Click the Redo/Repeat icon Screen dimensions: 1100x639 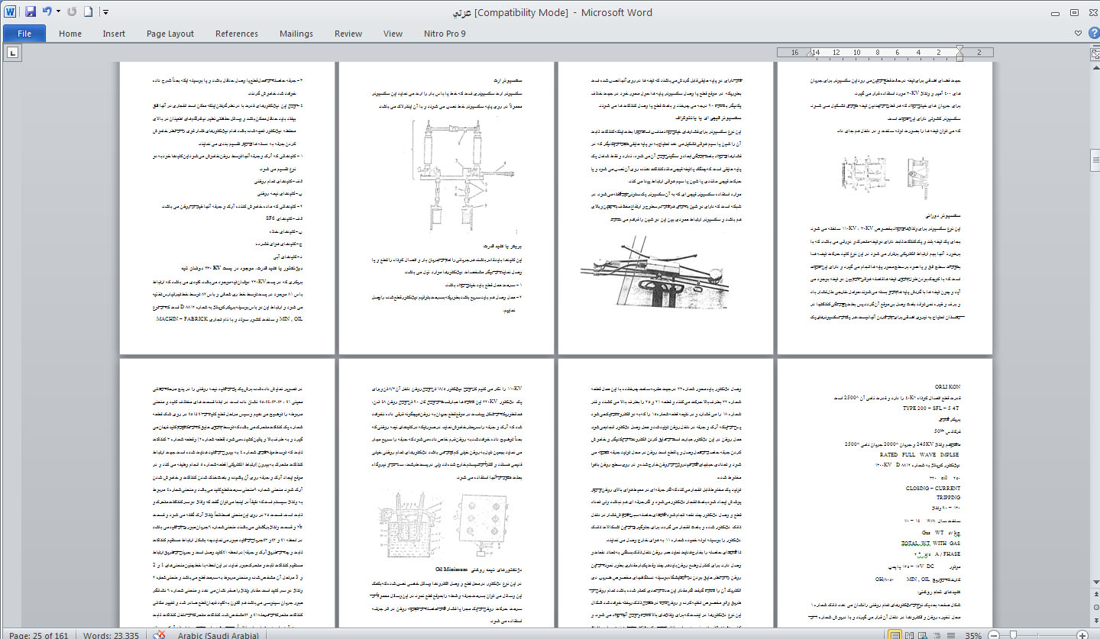(72, 12)
